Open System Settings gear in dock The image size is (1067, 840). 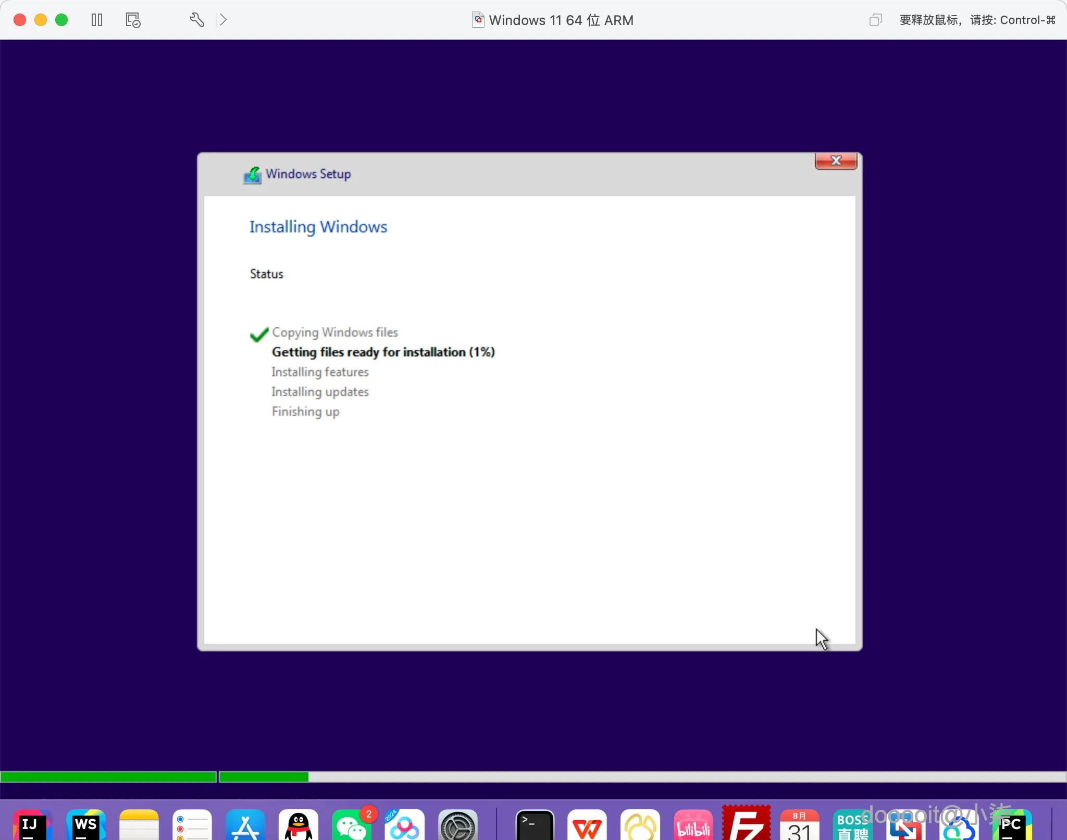point(457,825)
